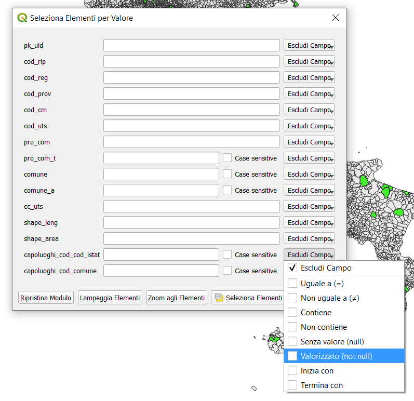This screenshot has width=414, height=401.
Task: Click Zoom agli Elementi button
Action: click(x=177, y=298)
